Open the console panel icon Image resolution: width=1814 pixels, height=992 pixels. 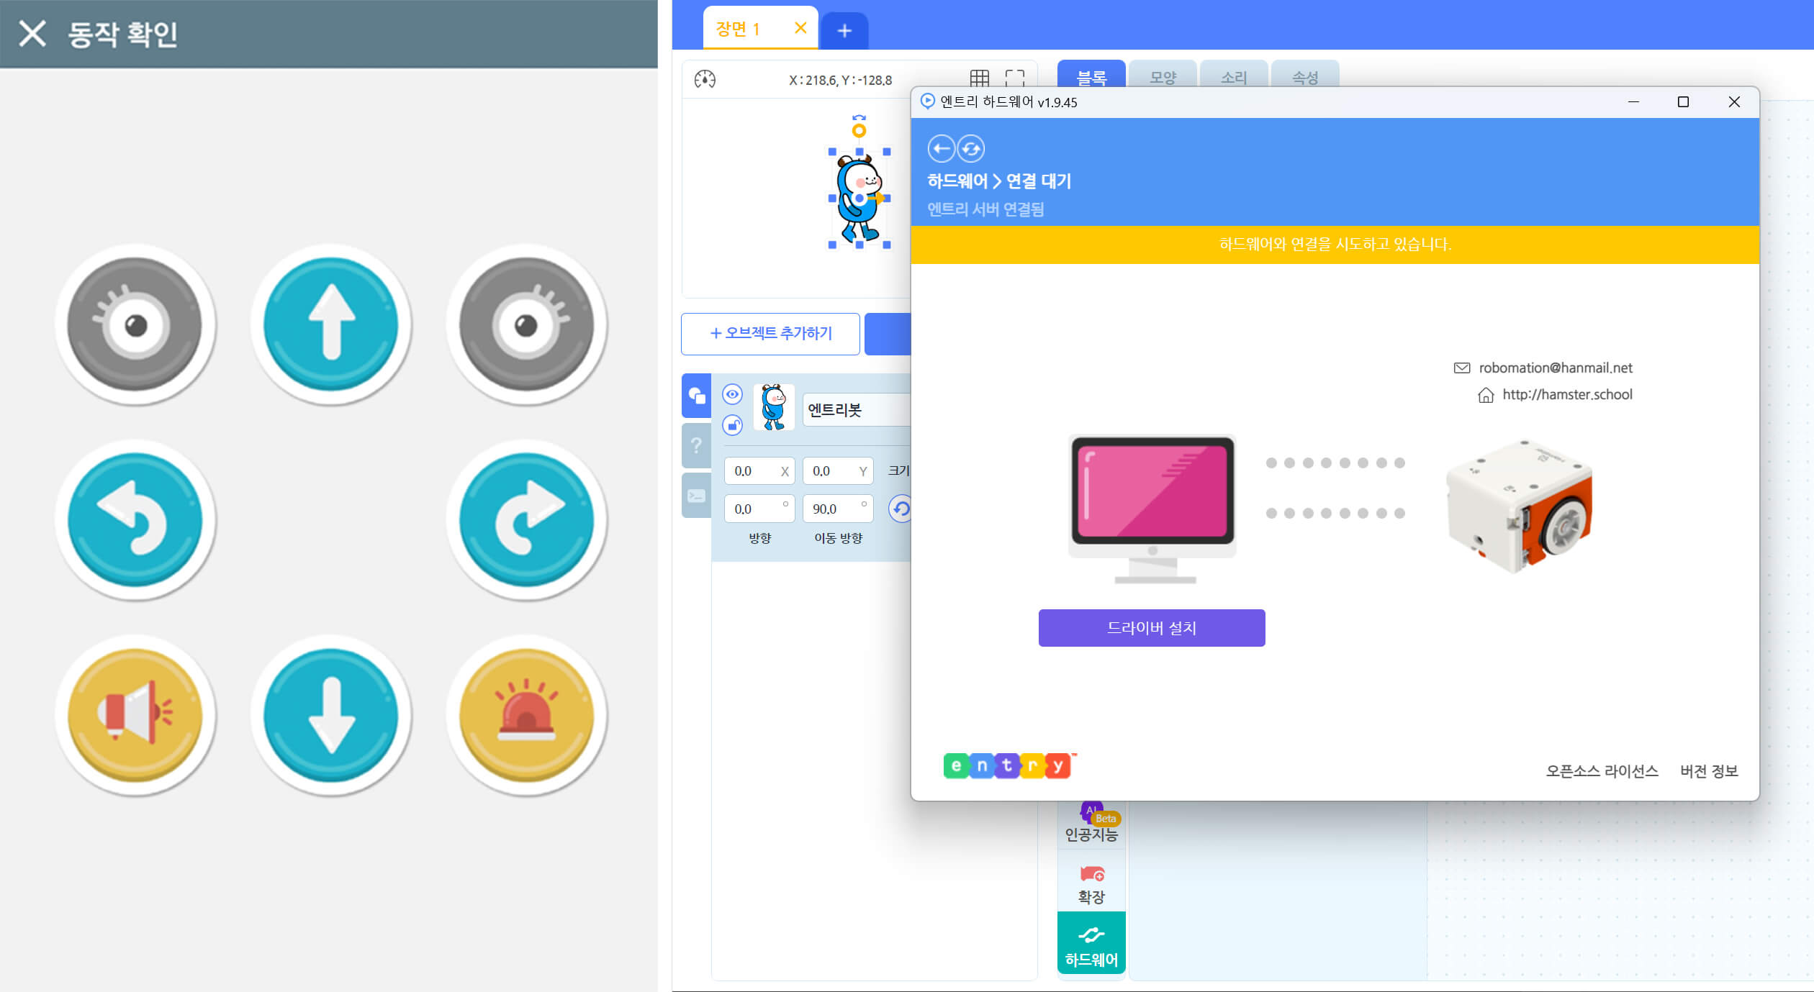(696, 496)
